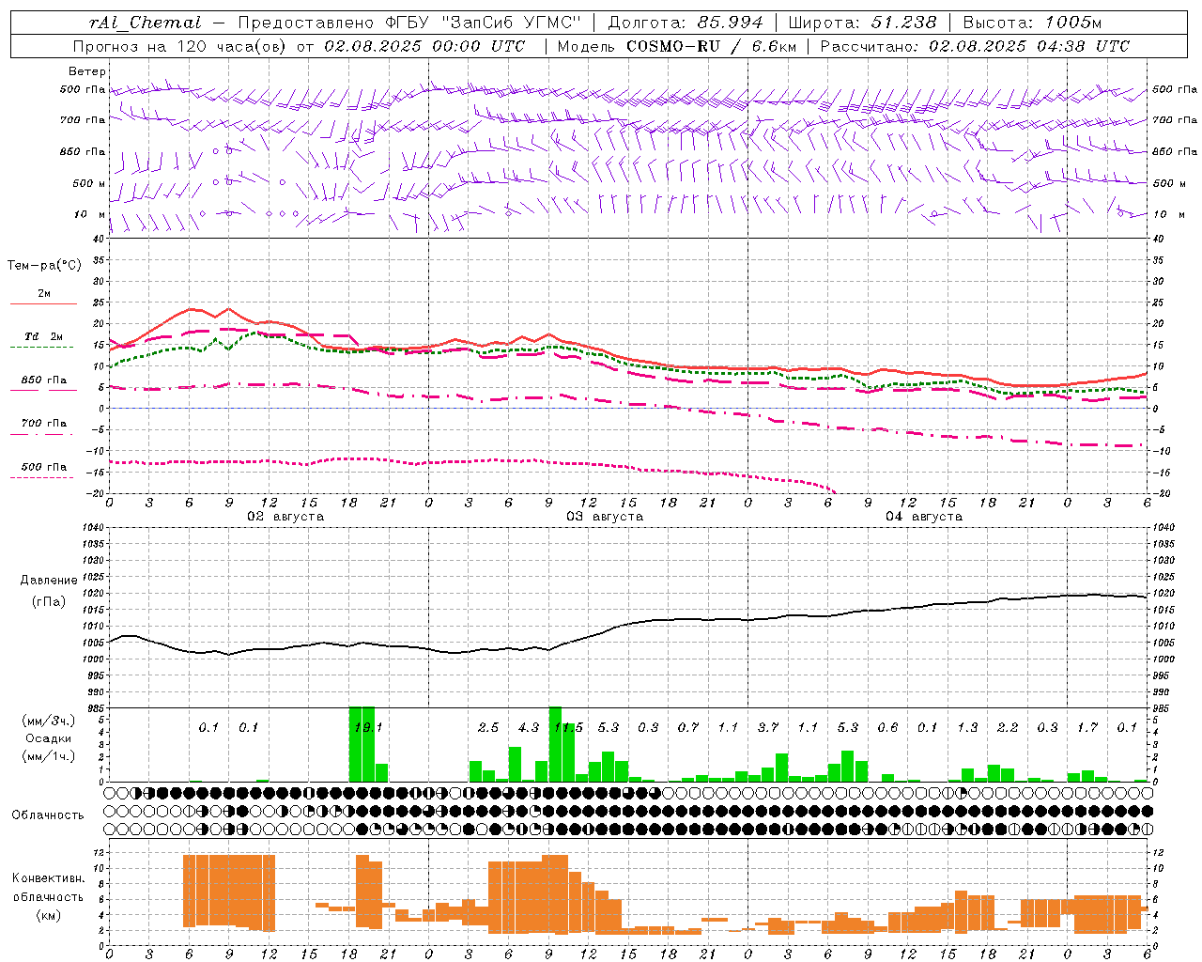Click the precipitation total 1.7
1202x962 pixels.
[x=1087, y=728]
